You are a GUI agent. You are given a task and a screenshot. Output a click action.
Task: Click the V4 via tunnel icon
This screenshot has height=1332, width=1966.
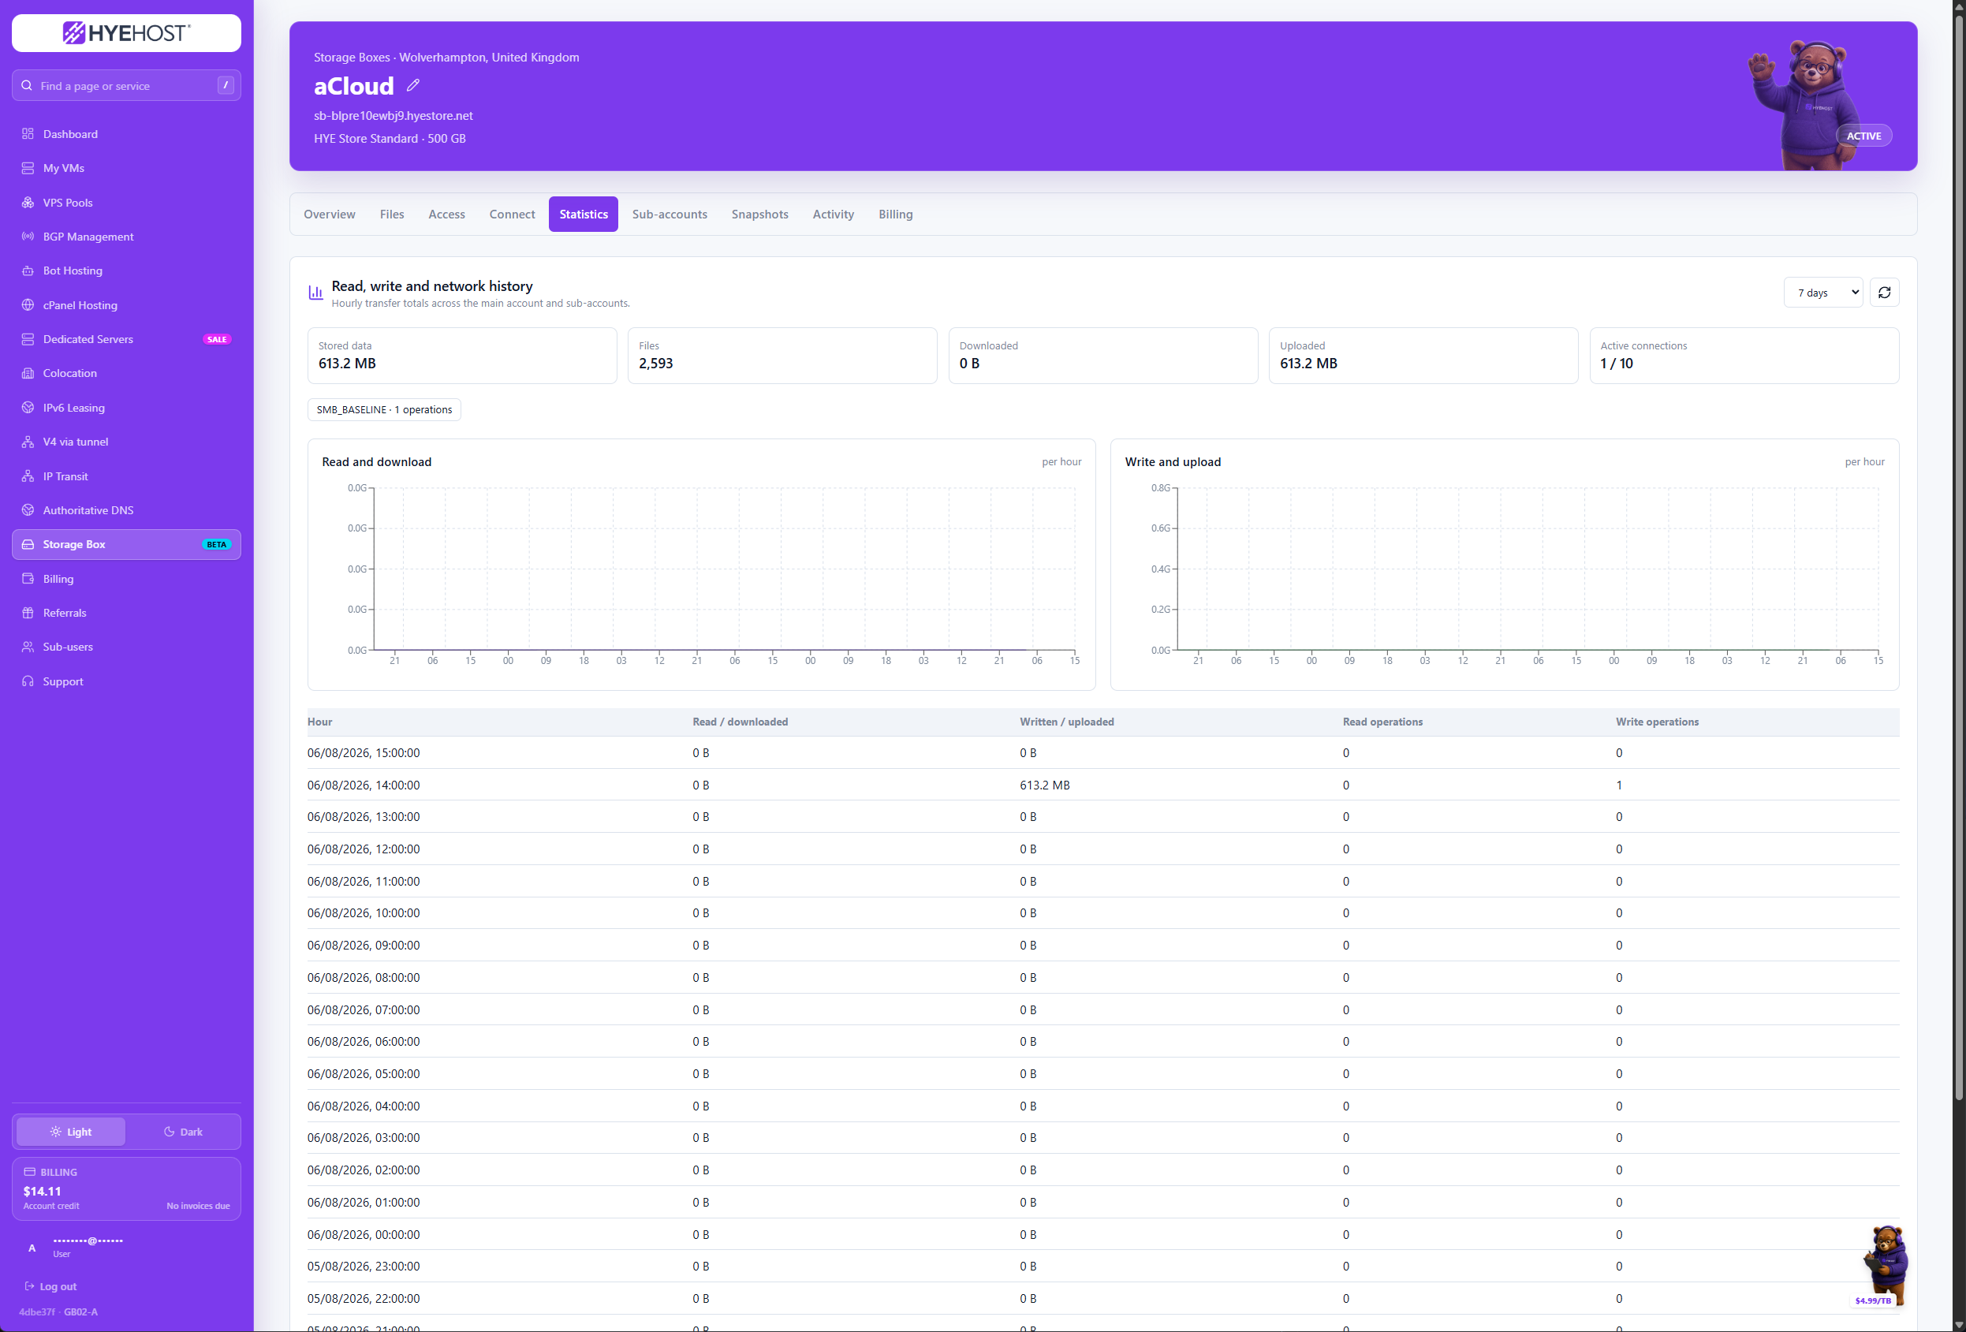coord(28,442)
